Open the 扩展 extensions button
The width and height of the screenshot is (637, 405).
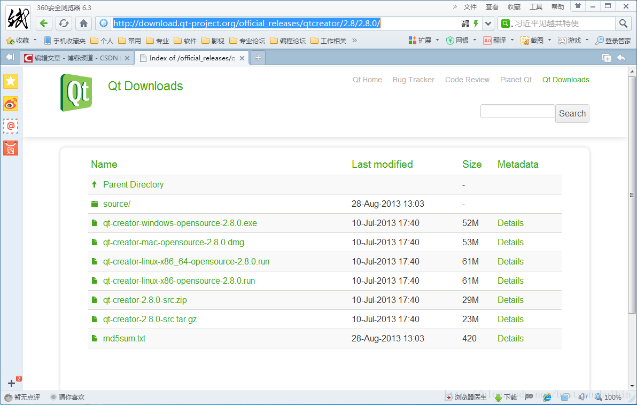[x=420, y=40]
